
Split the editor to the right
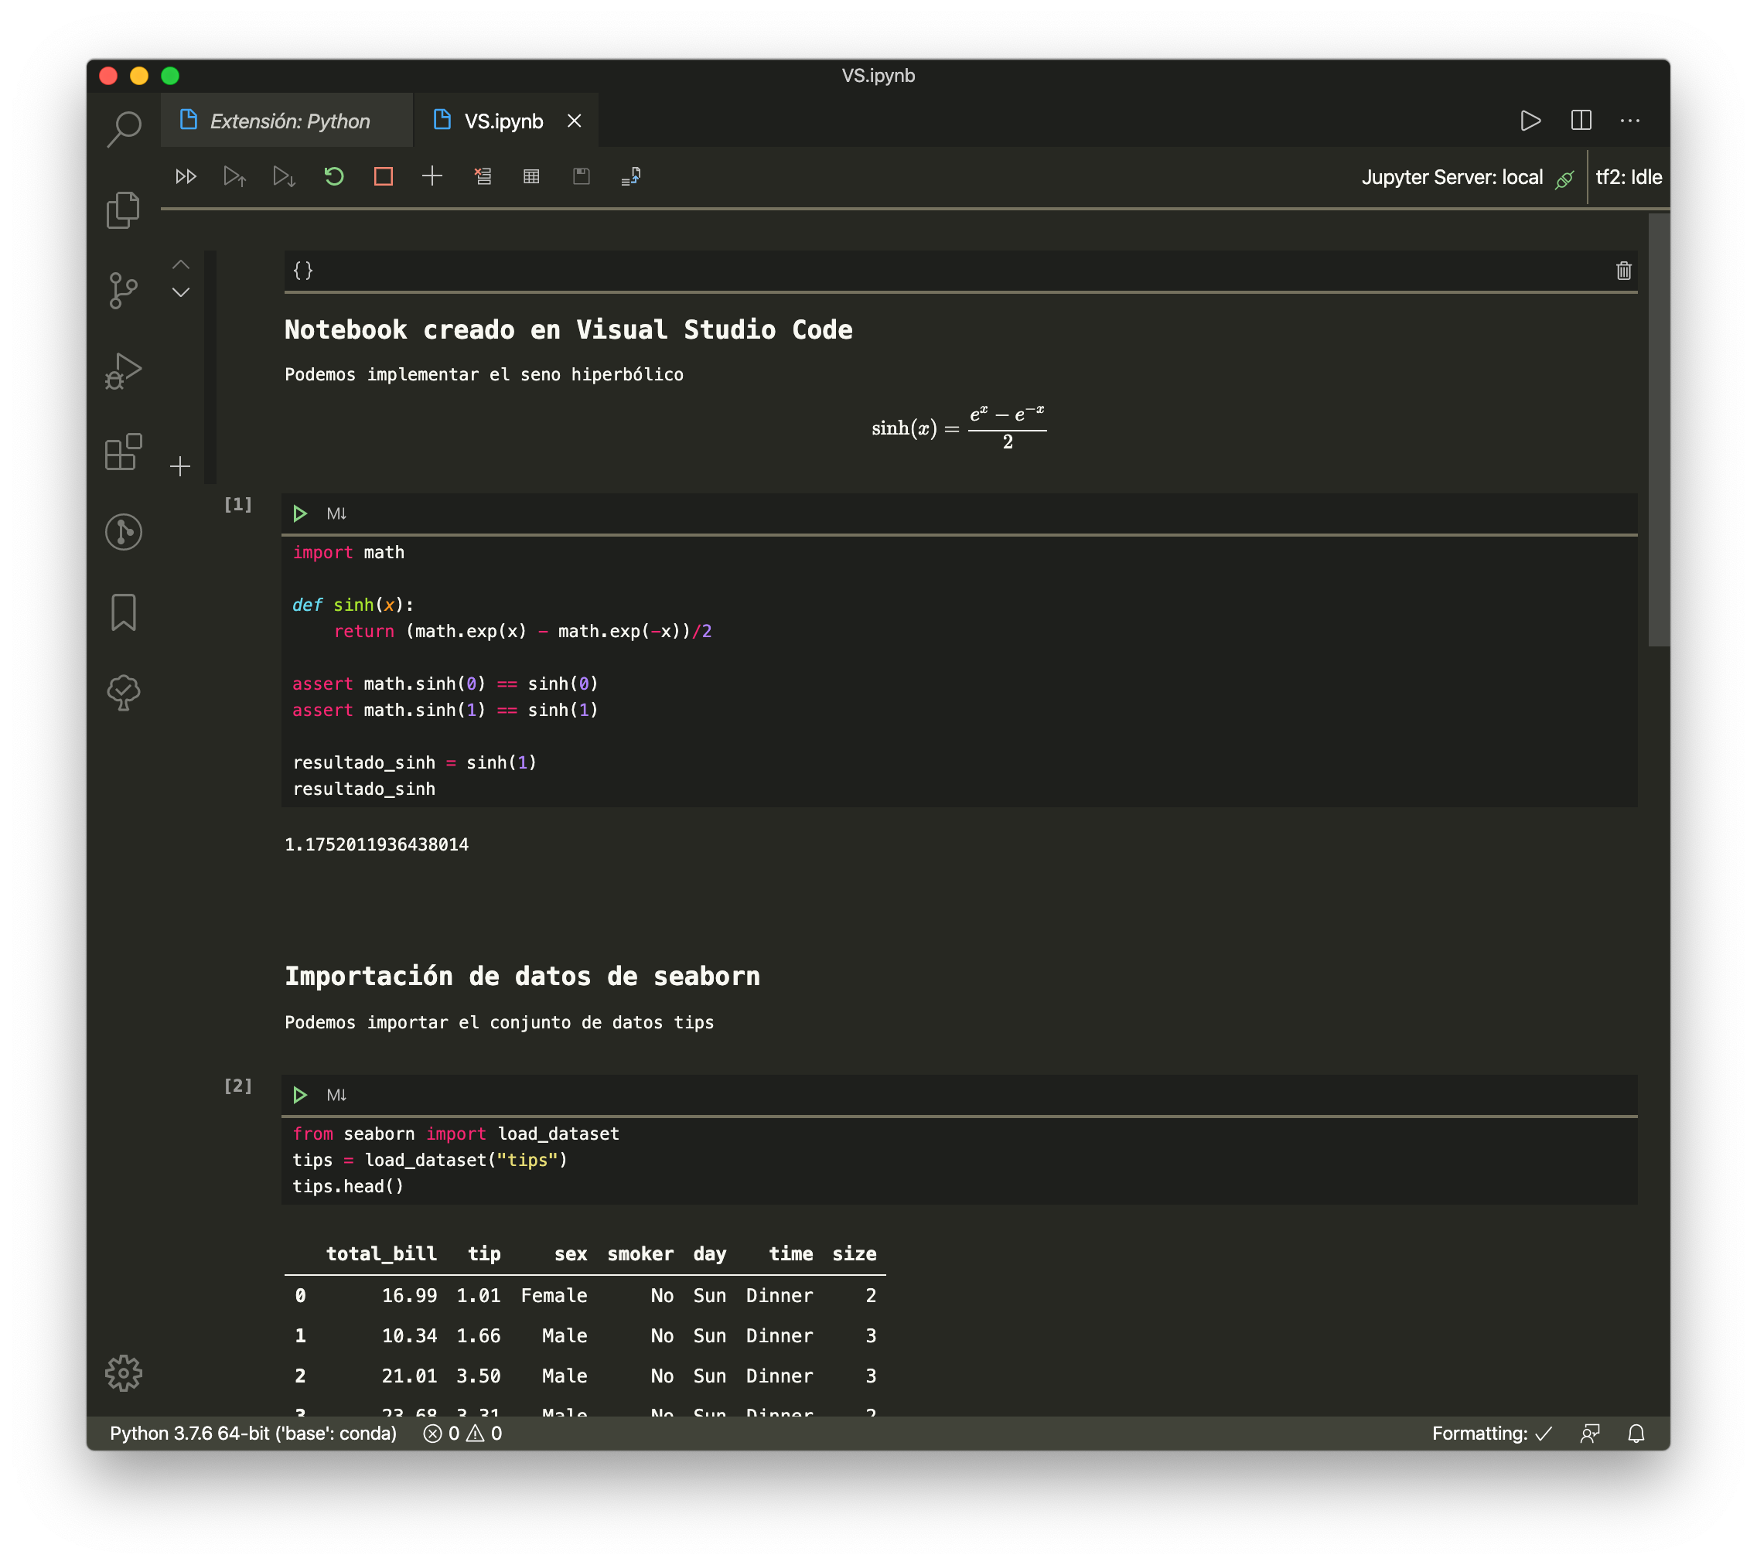click(x=1581, y=121)
